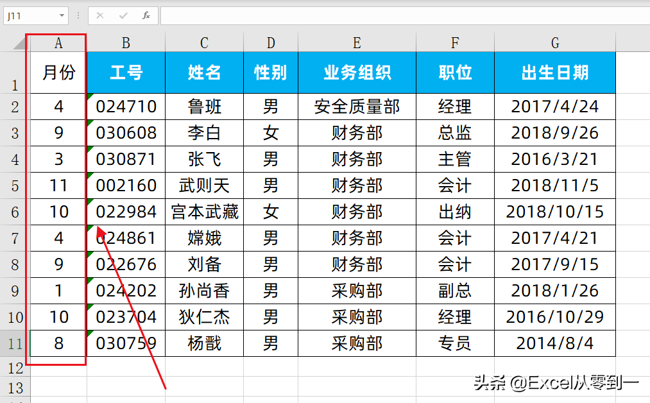Select row 6 header
The image size is (650, 403).
tap(15, 212)
